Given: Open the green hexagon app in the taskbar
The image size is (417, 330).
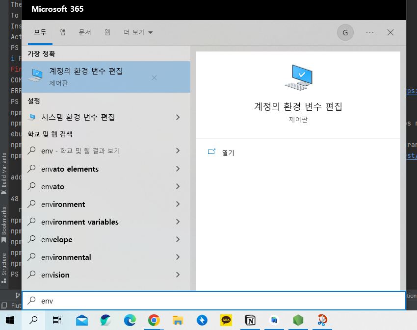Looking at the screenshot, I should pyautogui.click(x=298, y=320).
